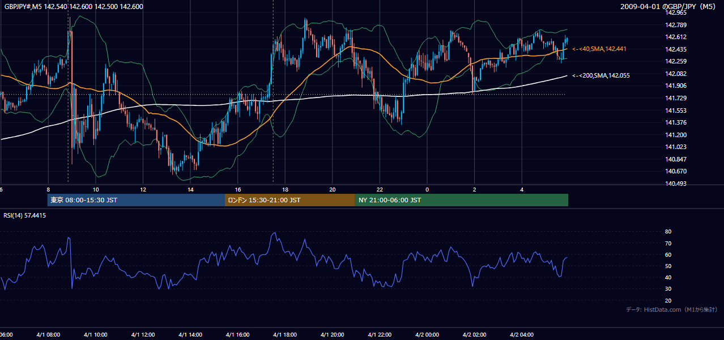
Task: Click hour label 8 under the price chart
Action: pos(48,190)
